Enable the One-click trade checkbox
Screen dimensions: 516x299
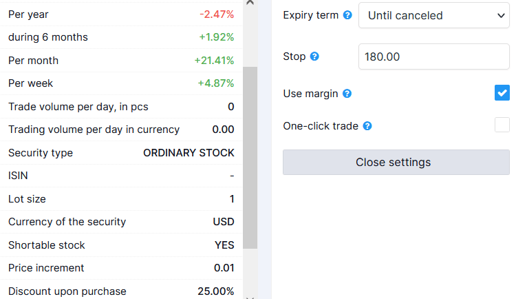click(x=502, y=125)
